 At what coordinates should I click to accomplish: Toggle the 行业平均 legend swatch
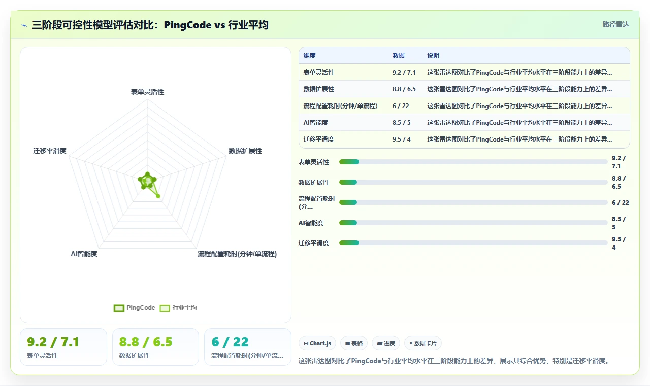pos(165,308)
